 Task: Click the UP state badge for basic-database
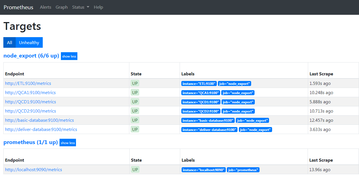135,120
